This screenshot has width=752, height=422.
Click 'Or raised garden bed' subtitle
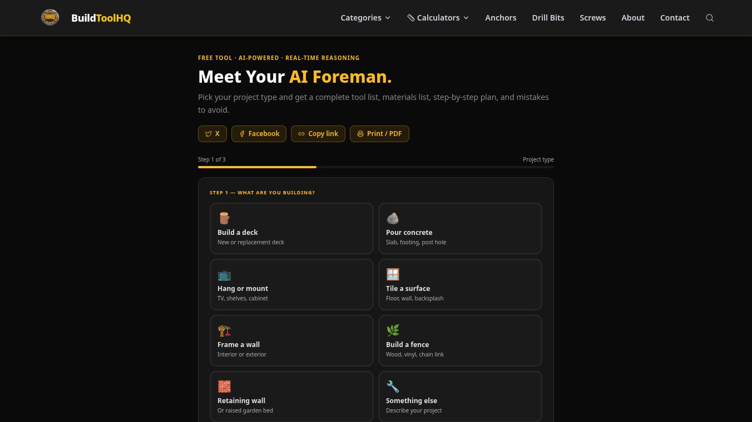tap(245, 410)
